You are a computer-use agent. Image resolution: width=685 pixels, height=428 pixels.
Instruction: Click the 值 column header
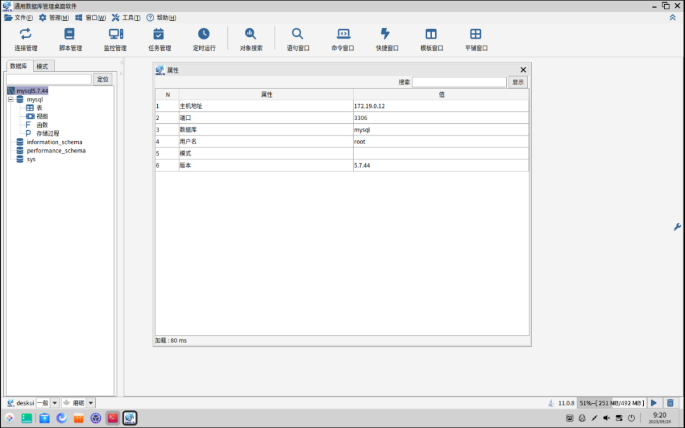tap(441, 95)
